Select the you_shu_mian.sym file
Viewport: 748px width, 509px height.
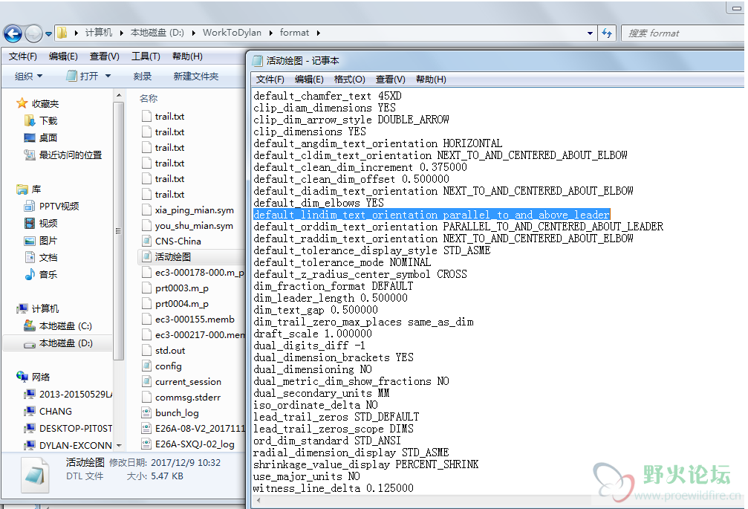click(x=194, y=226)
